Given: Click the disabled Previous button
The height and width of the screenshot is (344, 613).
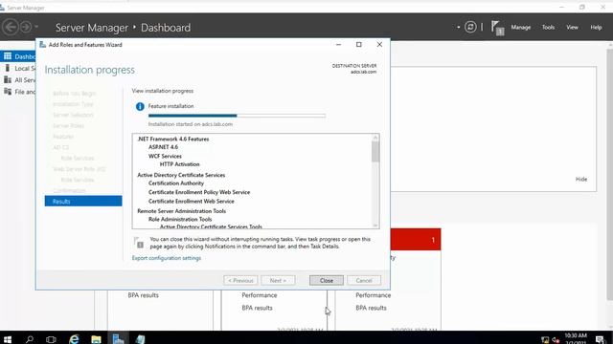Looking at the screenshot, I should pyautogui.click(x=240, y=280).
